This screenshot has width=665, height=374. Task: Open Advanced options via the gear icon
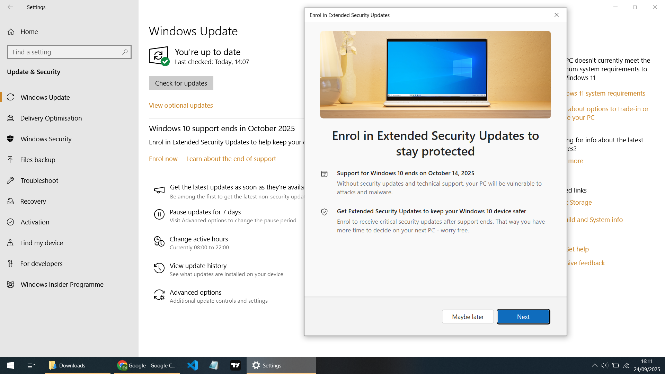point(159,295)
